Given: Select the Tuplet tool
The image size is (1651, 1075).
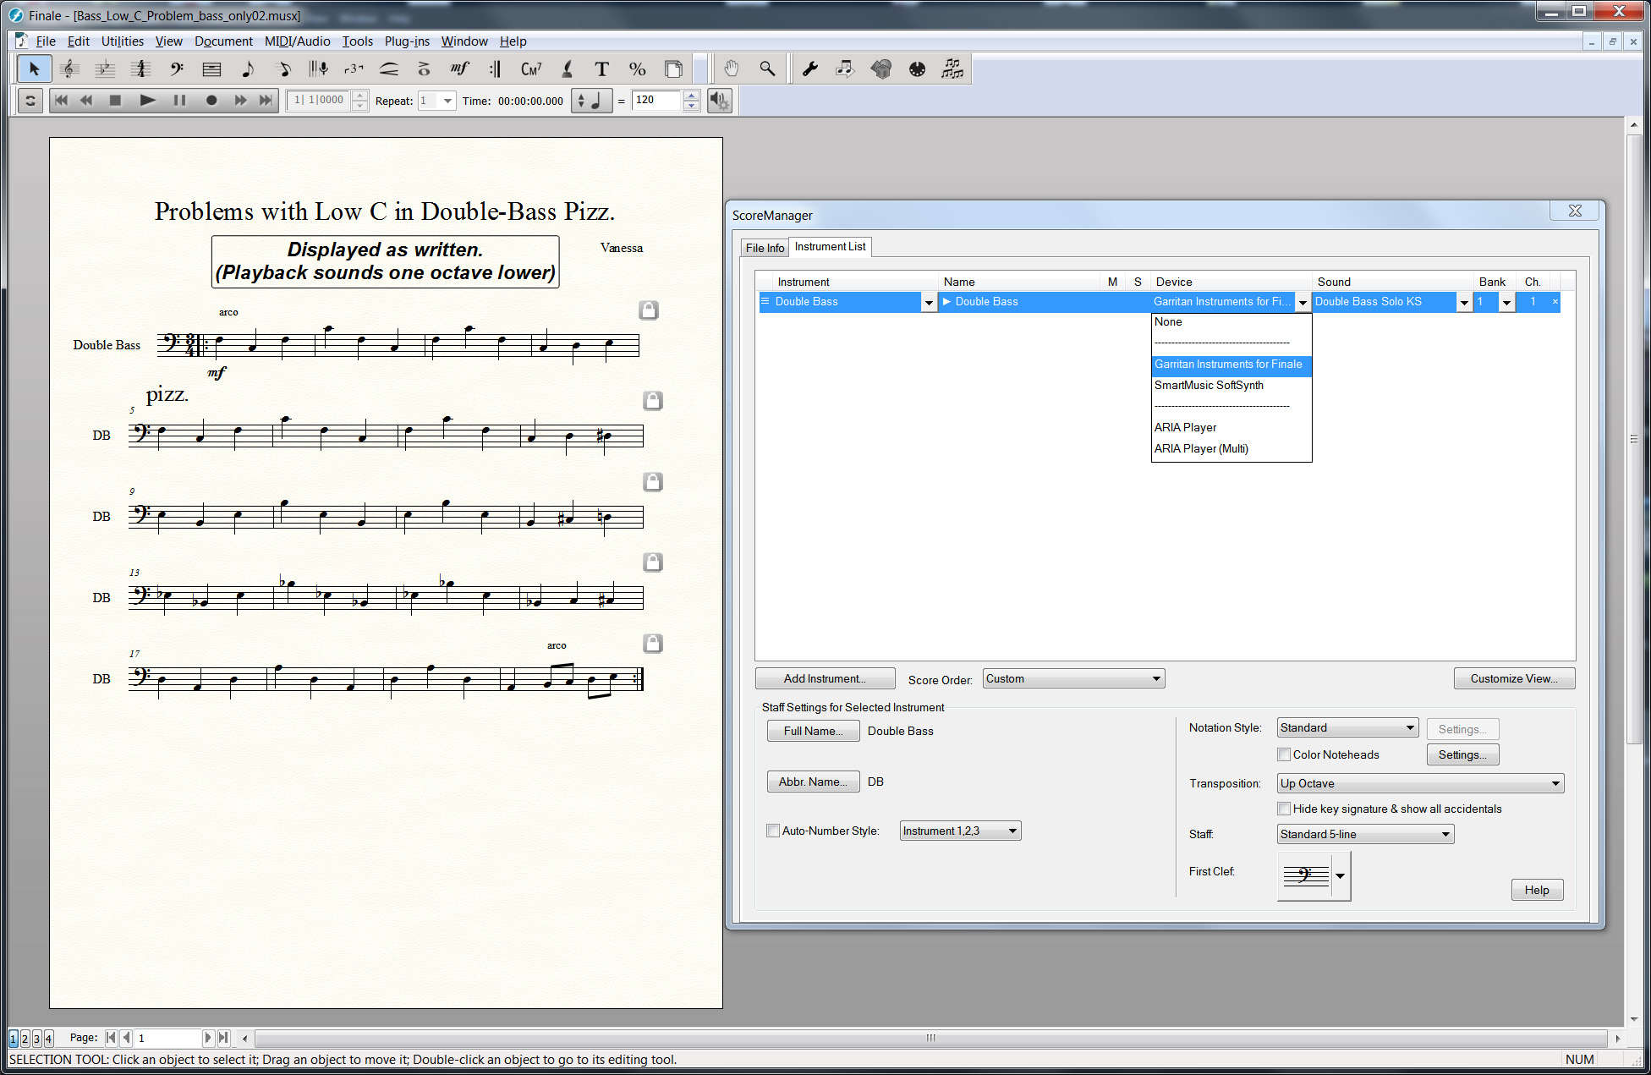Looking at the screenshot, I should (x=354, y=69).
